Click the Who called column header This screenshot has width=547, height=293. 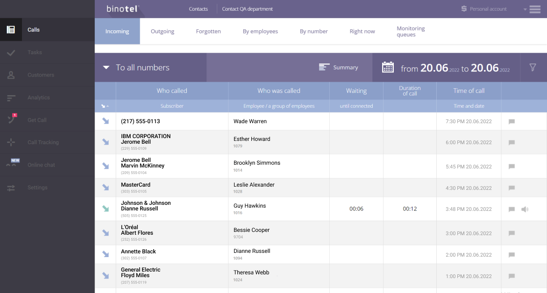pyautogui.click(x=172, y=91)
